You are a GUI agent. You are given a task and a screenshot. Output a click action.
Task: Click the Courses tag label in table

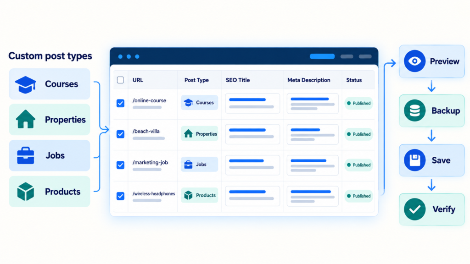coord(205,103)
